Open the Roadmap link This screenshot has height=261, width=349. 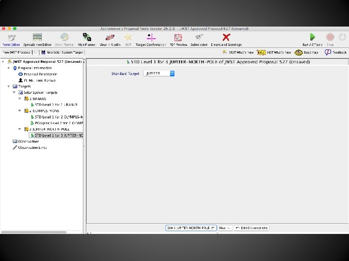[x=306, y=52]
